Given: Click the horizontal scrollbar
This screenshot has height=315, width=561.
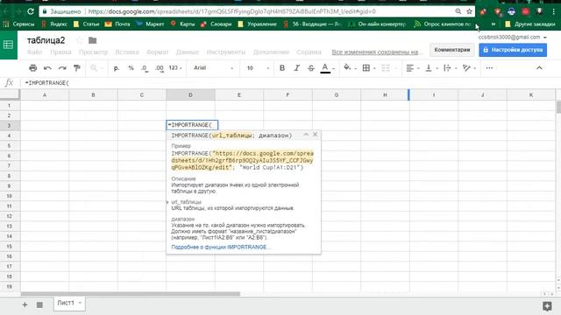Looking at the screenshot, I should [x=131, y=294].
